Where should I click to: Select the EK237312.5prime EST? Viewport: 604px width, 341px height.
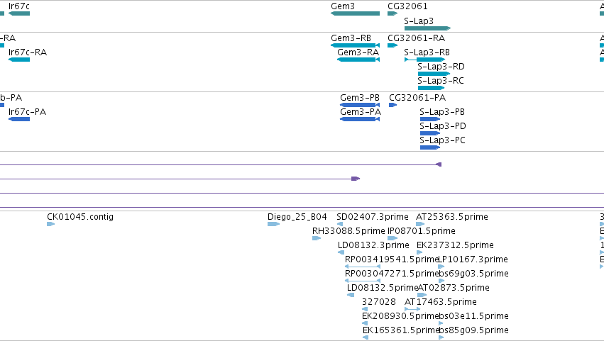coord(419,252)
